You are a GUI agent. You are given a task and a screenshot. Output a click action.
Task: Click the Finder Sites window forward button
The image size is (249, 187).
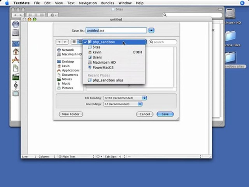[21, 15]
